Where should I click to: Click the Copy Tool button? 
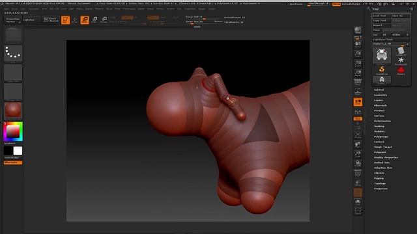point(381,20)
